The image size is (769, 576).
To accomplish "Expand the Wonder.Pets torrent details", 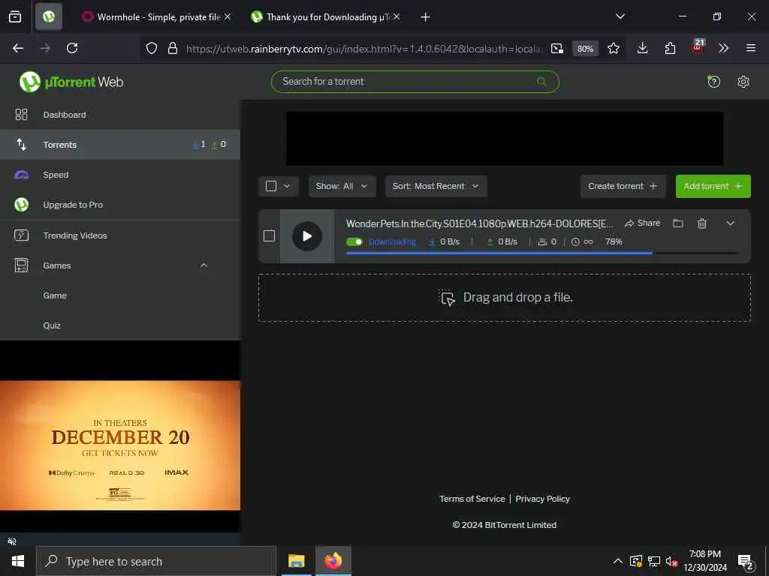I will click(x=730, y=223).
